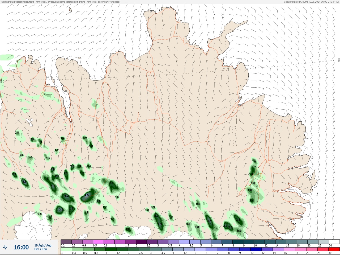
Task: Click the date text 19.Ágú./ Aug
Action: coord(43,245)
